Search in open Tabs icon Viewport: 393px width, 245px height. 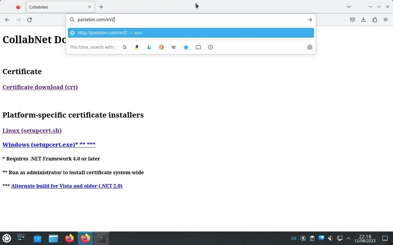click(x=198, y=47)
